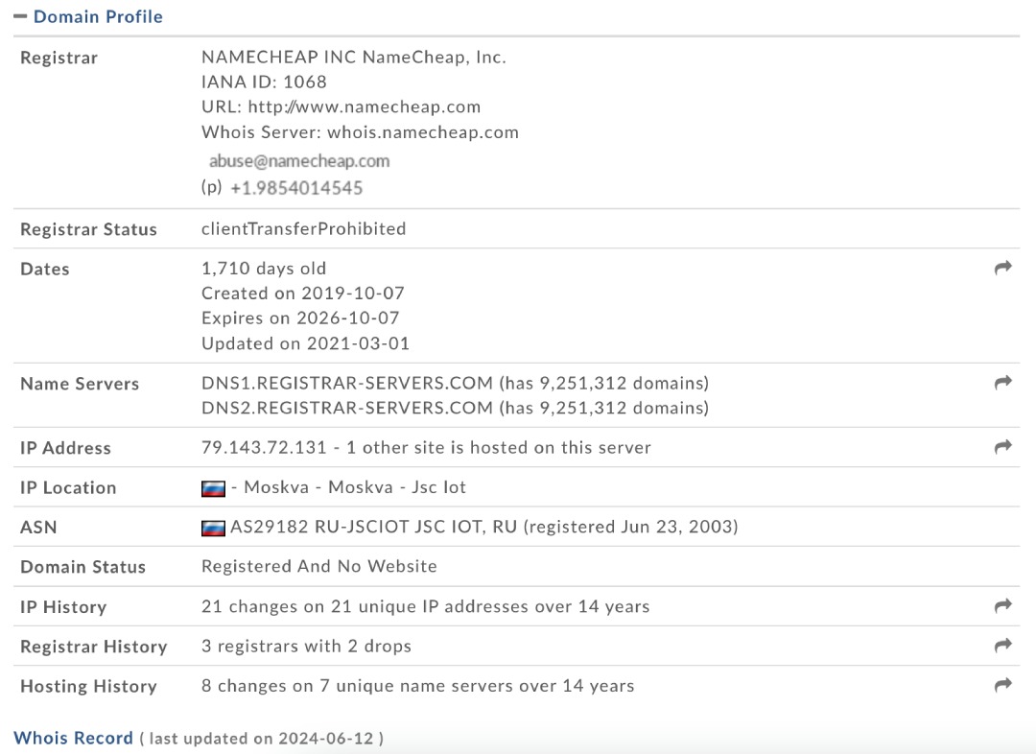Click the DNS2.REGISTRAR-SERVERS.COM name server
The width and height of the screenshot is (1036, 754).
click(347, 408)
